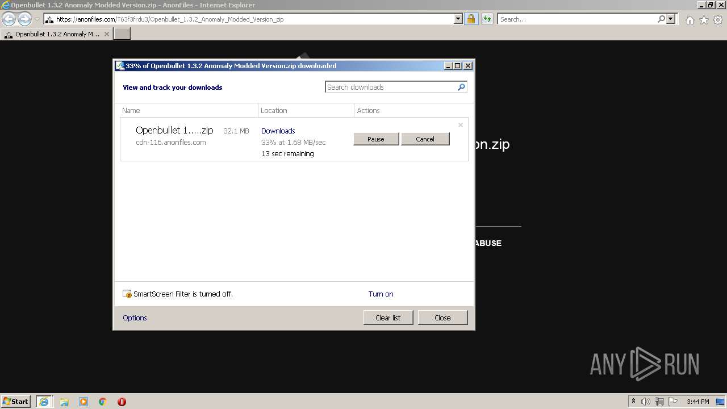The image size is (727, 409).
Task: Click the 32.1 MB file size
Action: [236, 131]
